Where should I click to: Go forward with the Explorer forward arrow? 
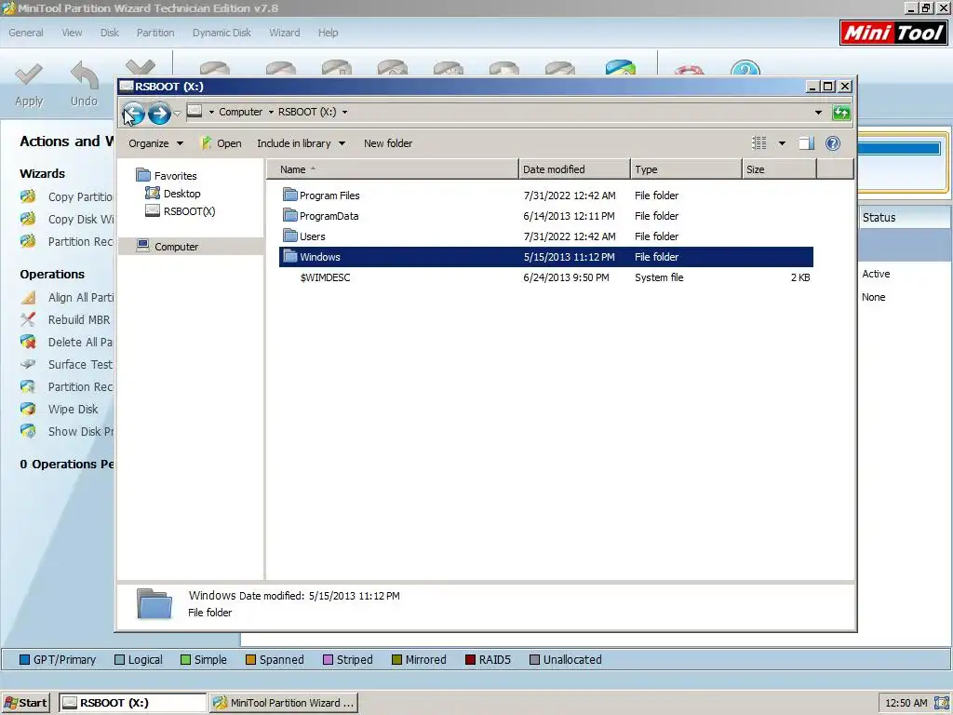(159, 113)
